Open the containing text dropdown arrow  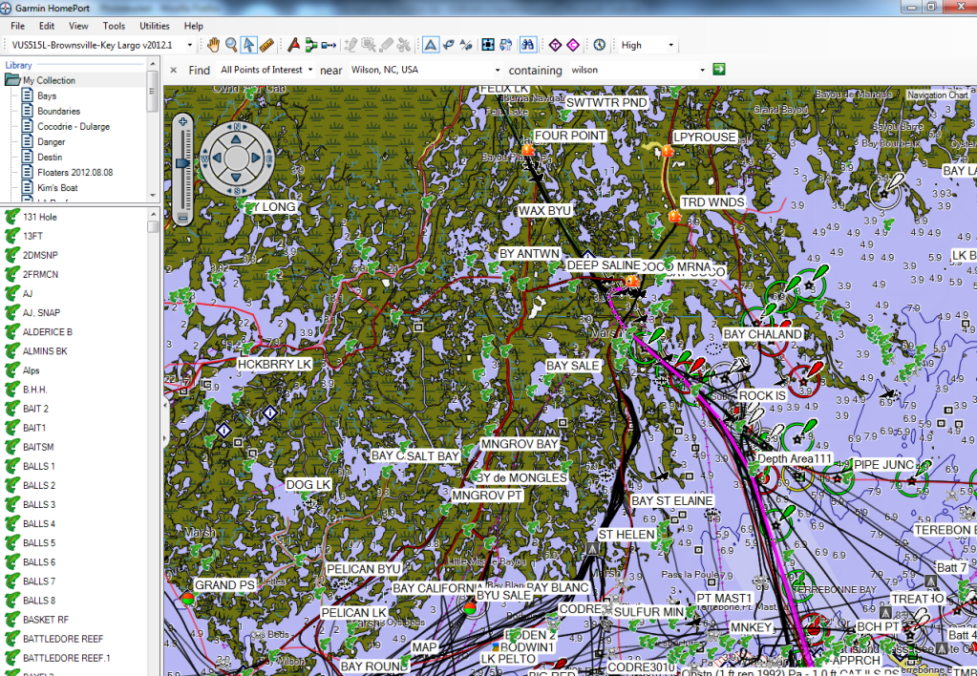702,70
